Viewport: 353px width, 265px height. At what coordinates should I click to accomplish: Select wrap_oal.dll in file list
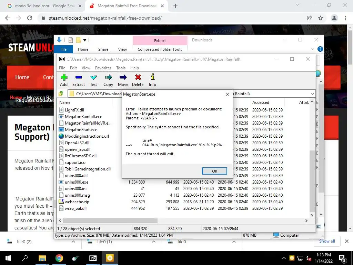(x=75, y=208)
